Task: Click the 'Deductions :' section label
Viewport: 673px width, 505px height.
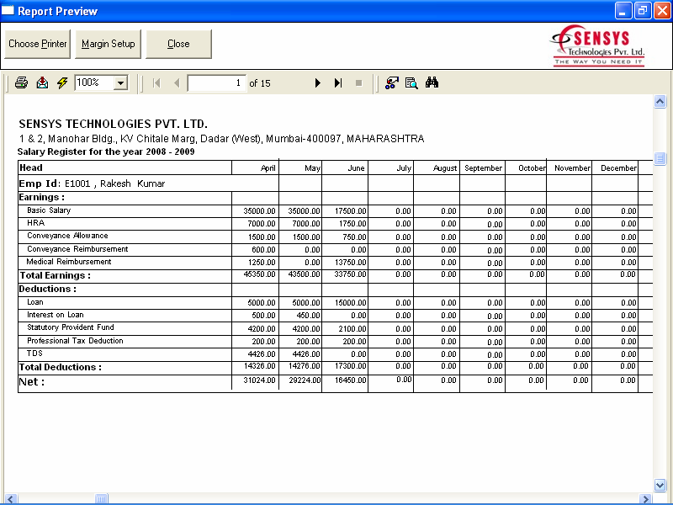Action: coord(47,289)
